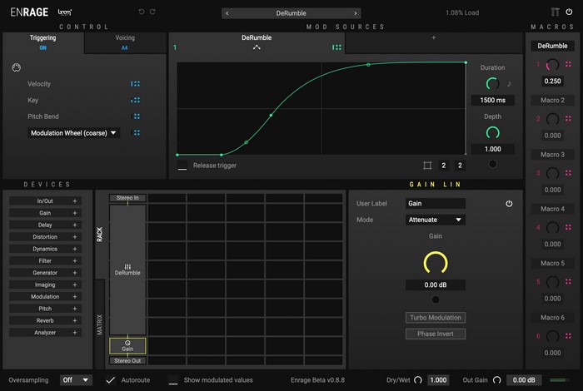Enable Show modulated values checkbox
The height and width of the screenshot is (391, 583).
tap(173, 380)
